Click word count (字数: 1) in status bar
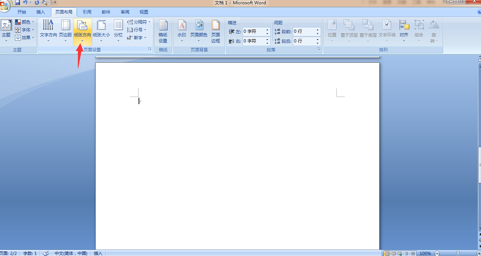This screenshot has height=256, width=481. pos(30,253)
